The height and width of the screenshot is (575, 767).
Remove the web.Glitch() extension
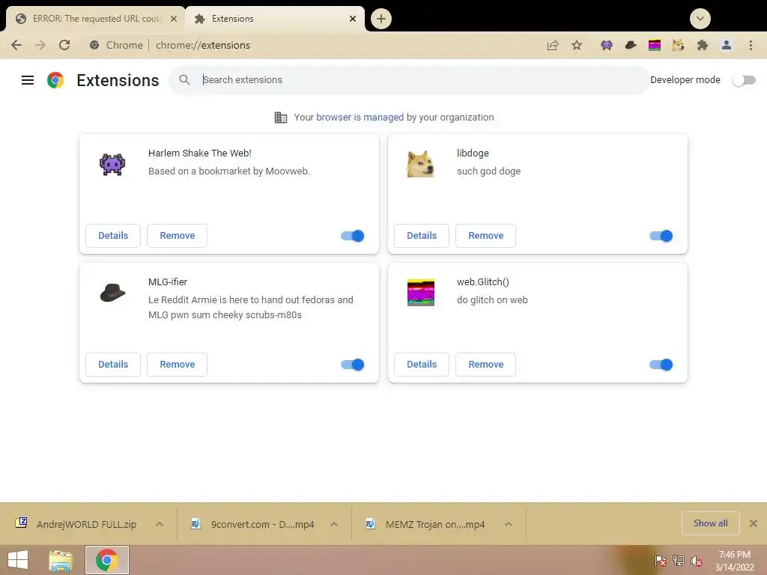(485, 365)
